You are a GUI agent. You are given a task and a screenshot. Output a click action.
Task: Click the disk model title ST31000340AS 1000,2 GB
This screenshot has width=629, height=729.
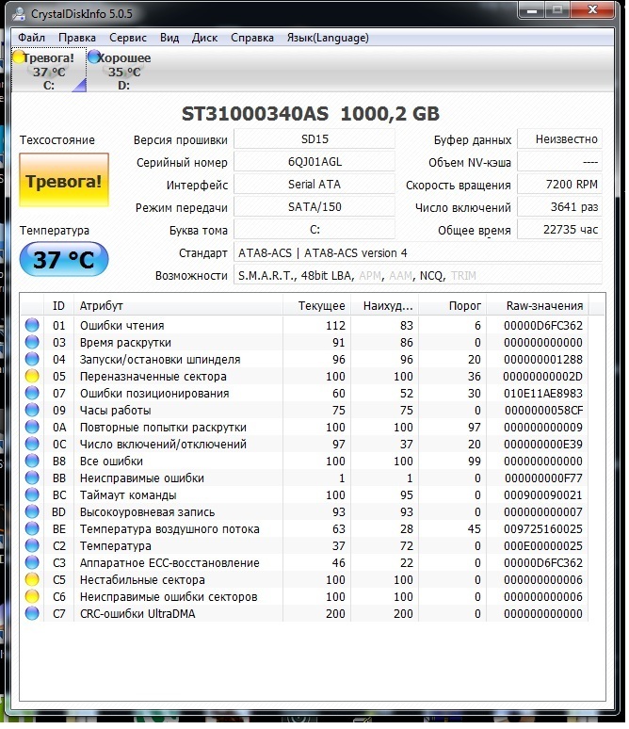[x=311, y=114]
